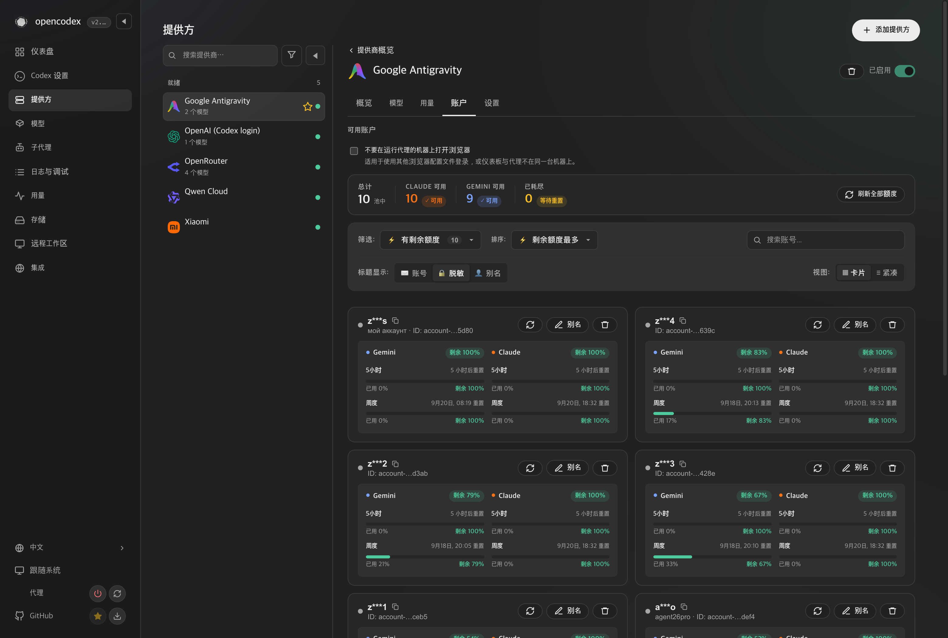Select the OpenRouter provider
Screen dimensions: 948x638
(x=244, y=167)
